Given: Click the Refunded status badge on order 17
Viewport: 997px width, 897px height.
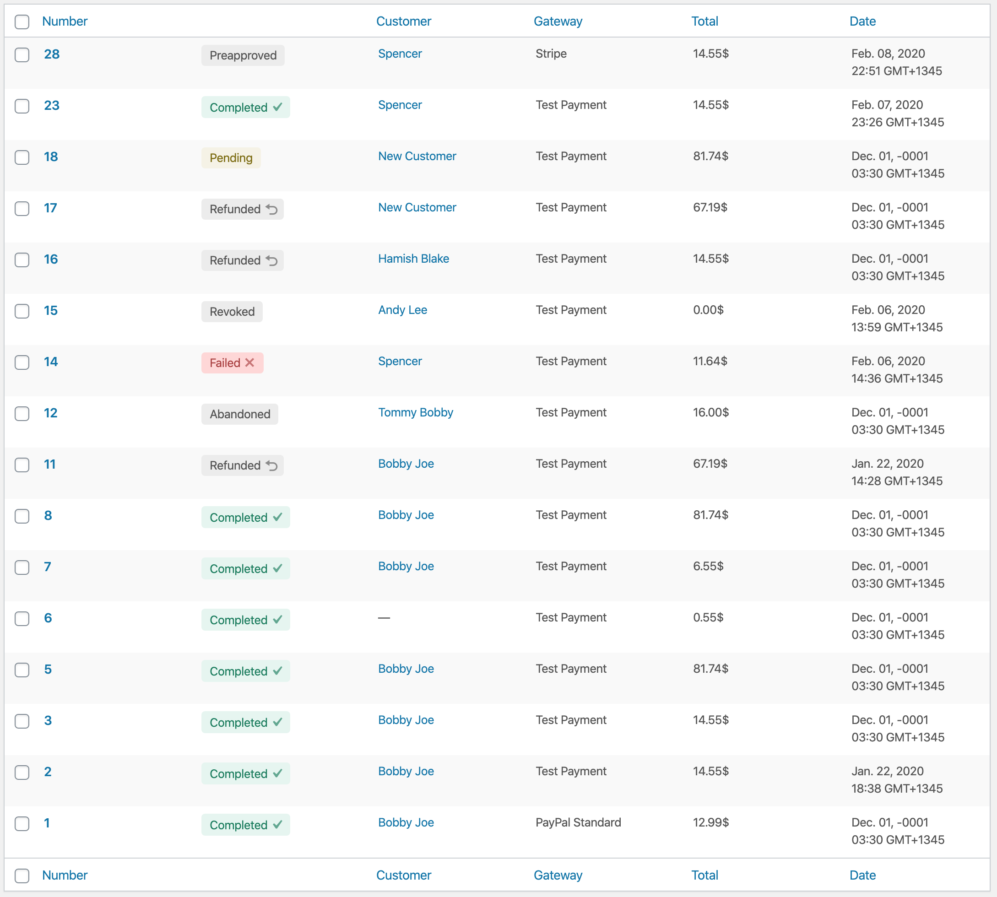Looking at the screenshot, I should 243,209.
